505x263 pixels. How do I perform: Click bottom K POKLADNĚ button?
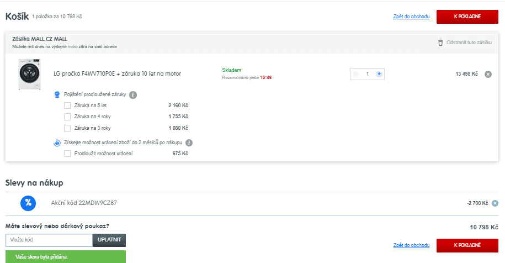pyautogui.click(x=467, y=245)
